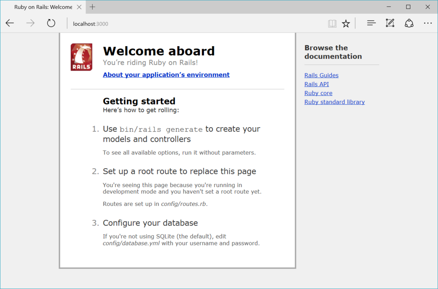
Task: Click You're riding Ruby on Rails! subtitle
Action: pyautogui.click(x=150, y=63)
